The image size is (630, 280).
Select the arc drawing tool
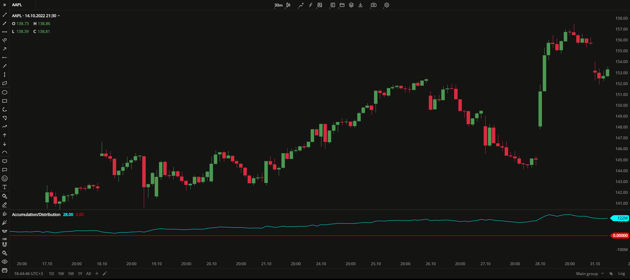[x=5, y=152]
